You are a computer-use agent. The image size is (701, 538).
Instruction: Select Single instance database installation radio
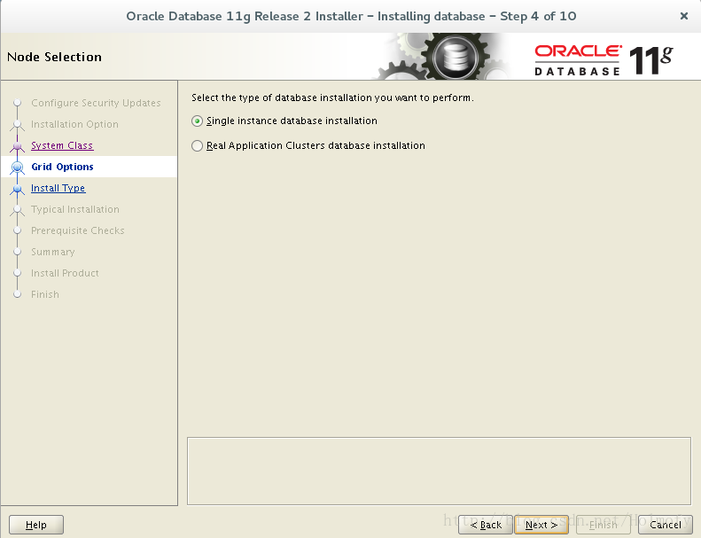tap(197, 121)
